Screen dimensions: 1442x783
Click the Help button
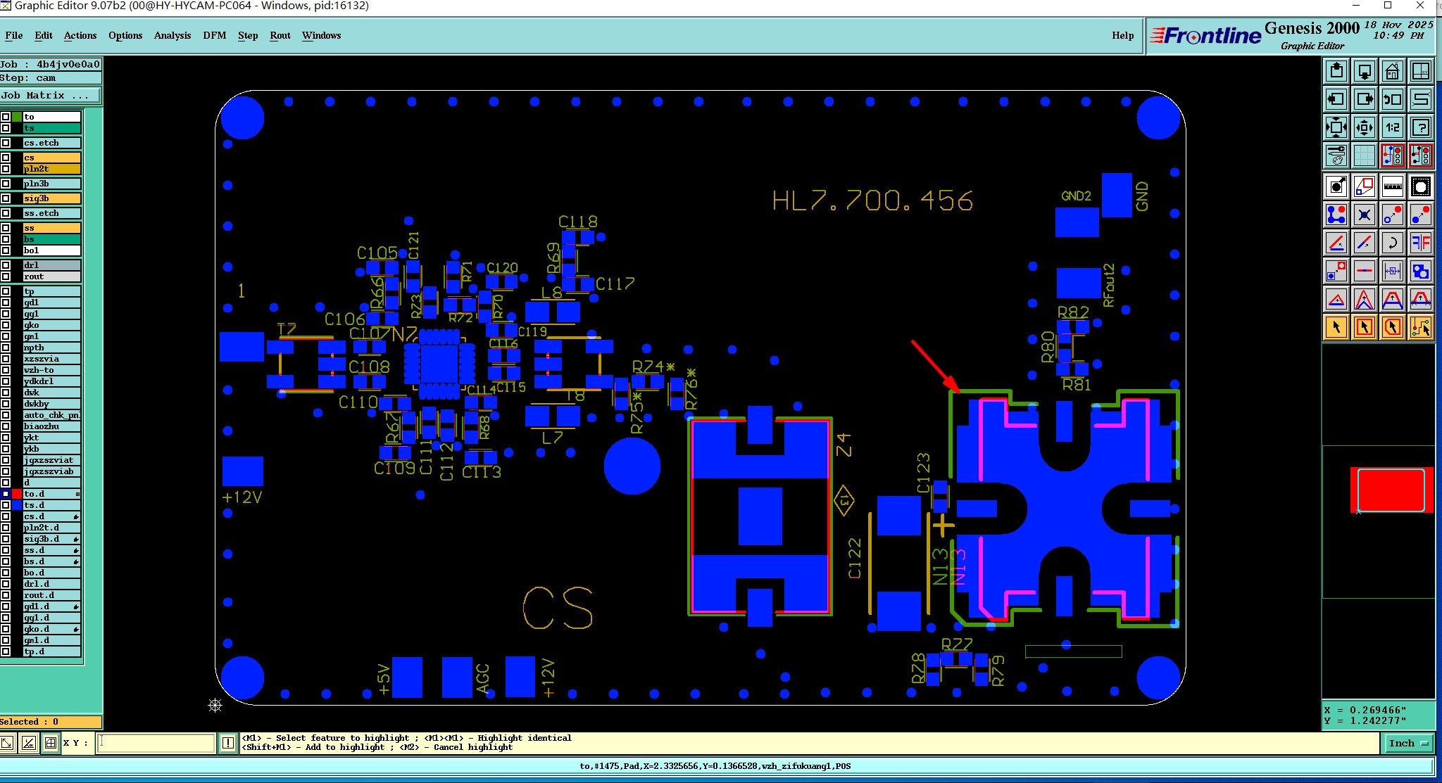(x=1122, y=35)
